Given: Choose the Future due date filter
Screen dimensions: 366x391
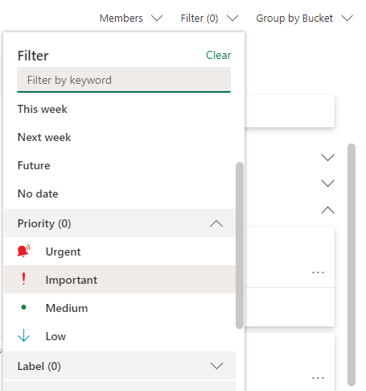Looking at the screenshot, I should point(34,165).
